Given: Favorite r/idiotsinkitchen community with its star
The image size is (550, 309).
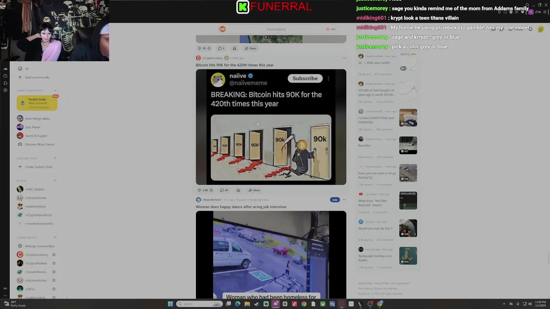Looking at the screenshot, I should (54, 280).
